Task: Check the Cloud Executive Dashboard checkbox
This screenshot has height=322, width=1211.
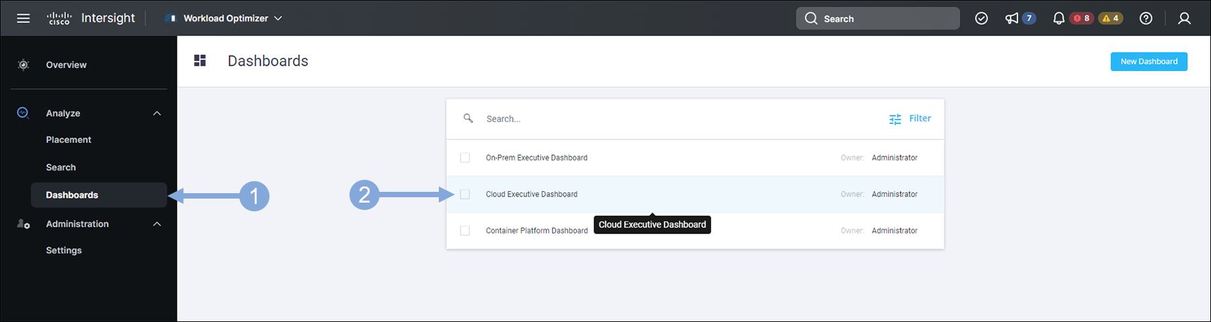Action: pyautogui.click(x=465, y=194)
